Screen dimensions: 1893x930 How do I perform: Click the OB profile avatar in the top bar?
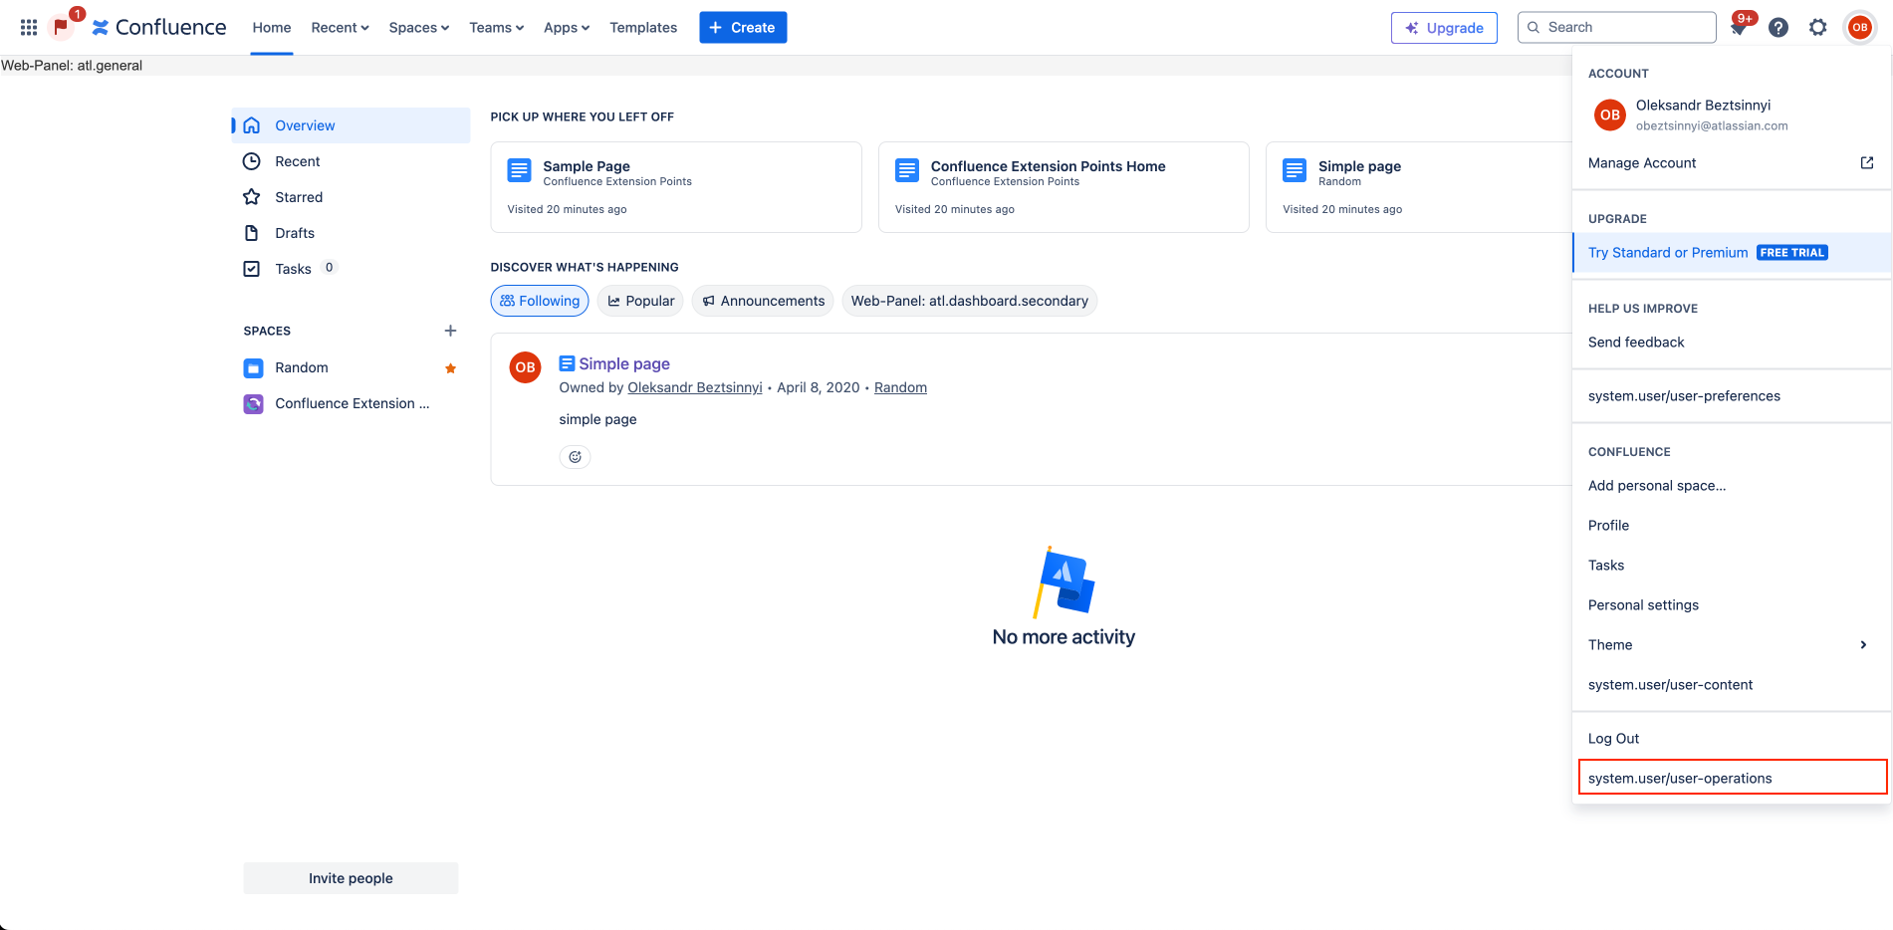tap(1859, 28)
